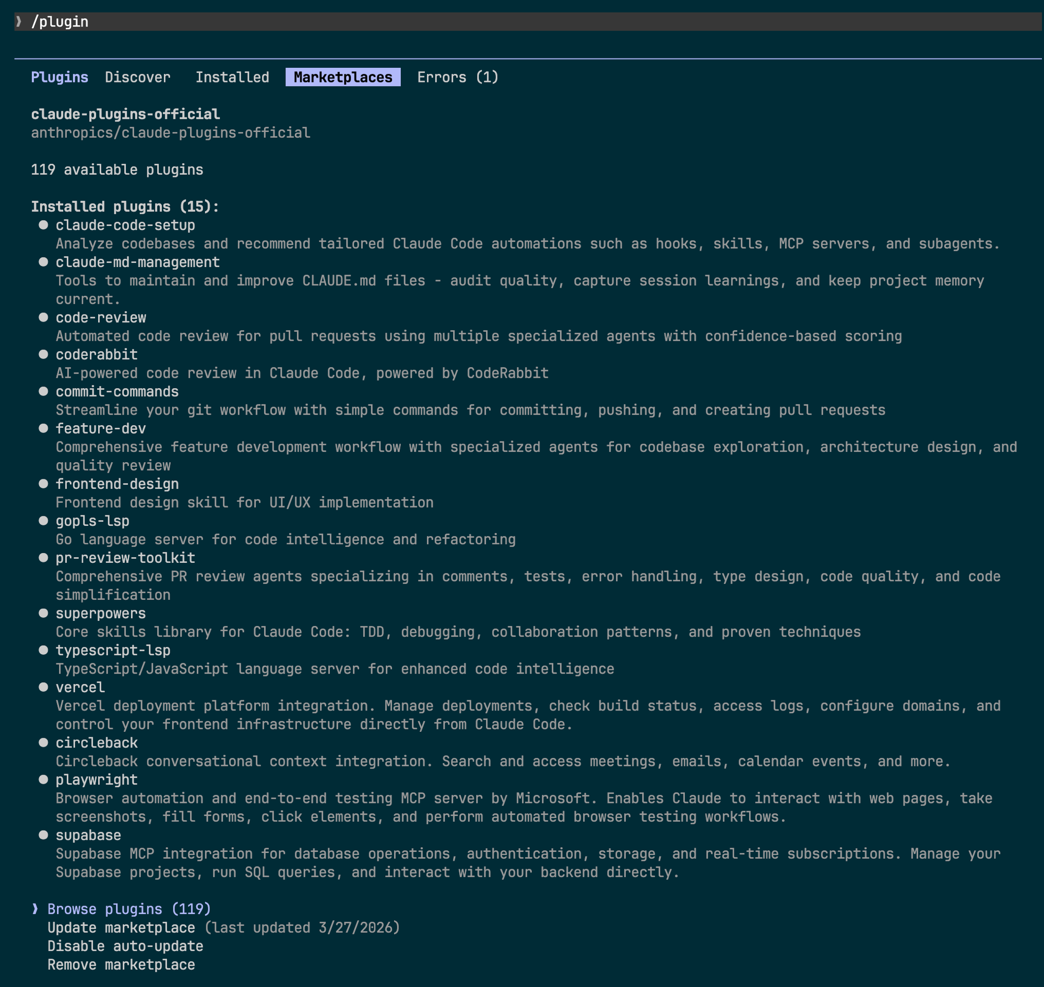
Task: Click the bullet beside supabase plugin
Action: point(44,835)
